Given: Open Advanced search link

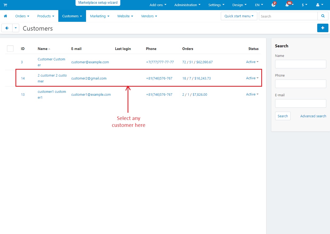Looking at the screenshot, I should pyautogui.click(x=313, y=116).
